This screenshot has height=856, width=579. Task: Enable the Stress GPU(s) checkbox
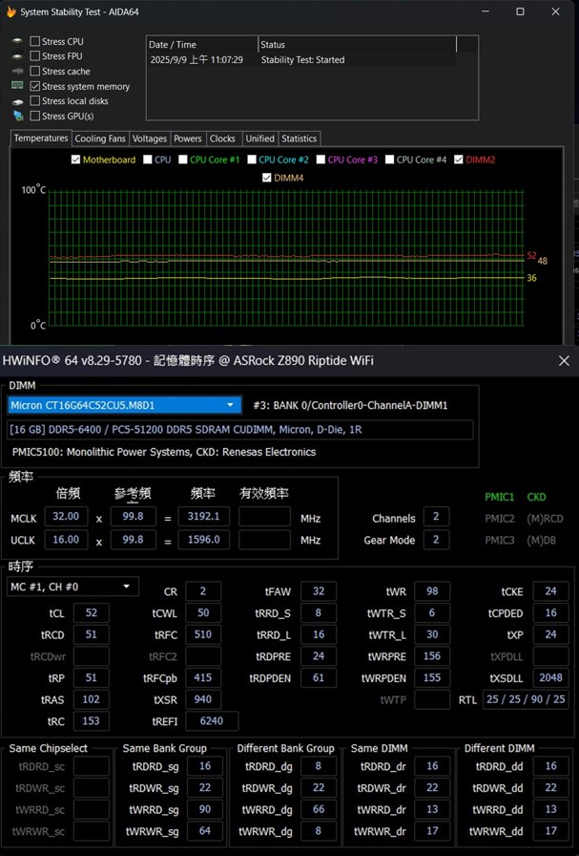(x=35, y=116)
